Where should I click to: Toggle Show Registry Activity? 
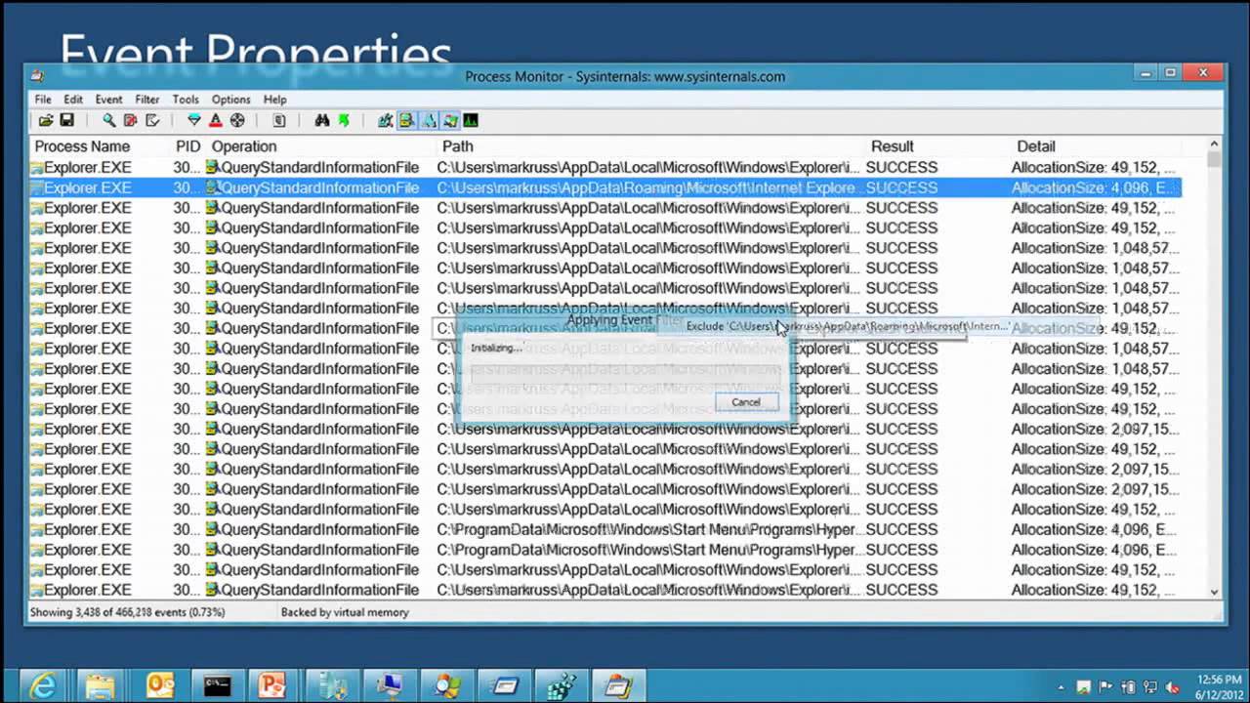[x=386, y=121]
